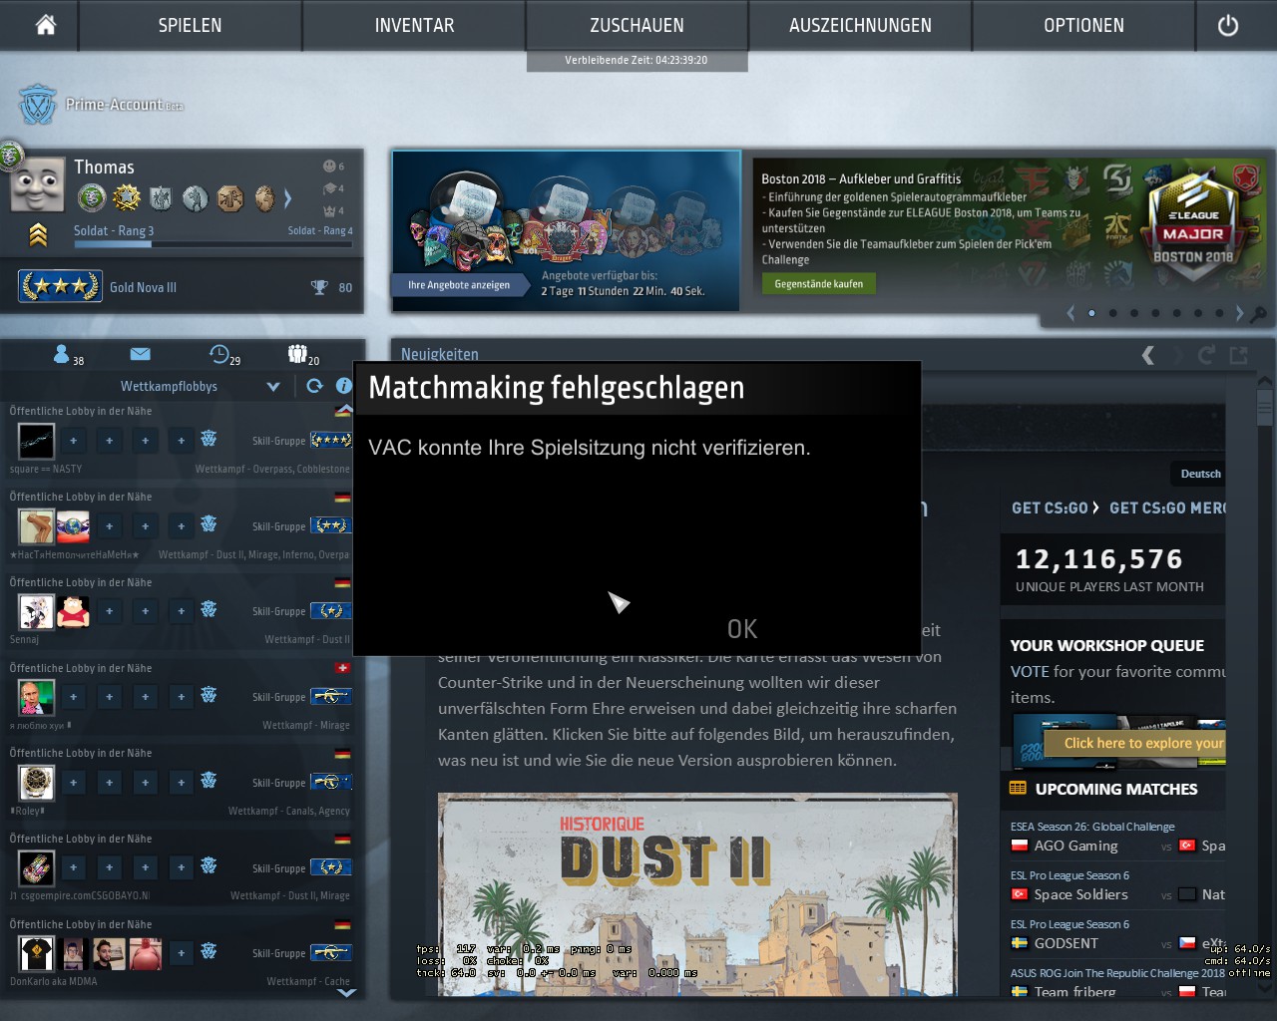The height and width of the screenshot is (1021, 1277).
Task: Click the power quit icon
Action: [1228, 25]
